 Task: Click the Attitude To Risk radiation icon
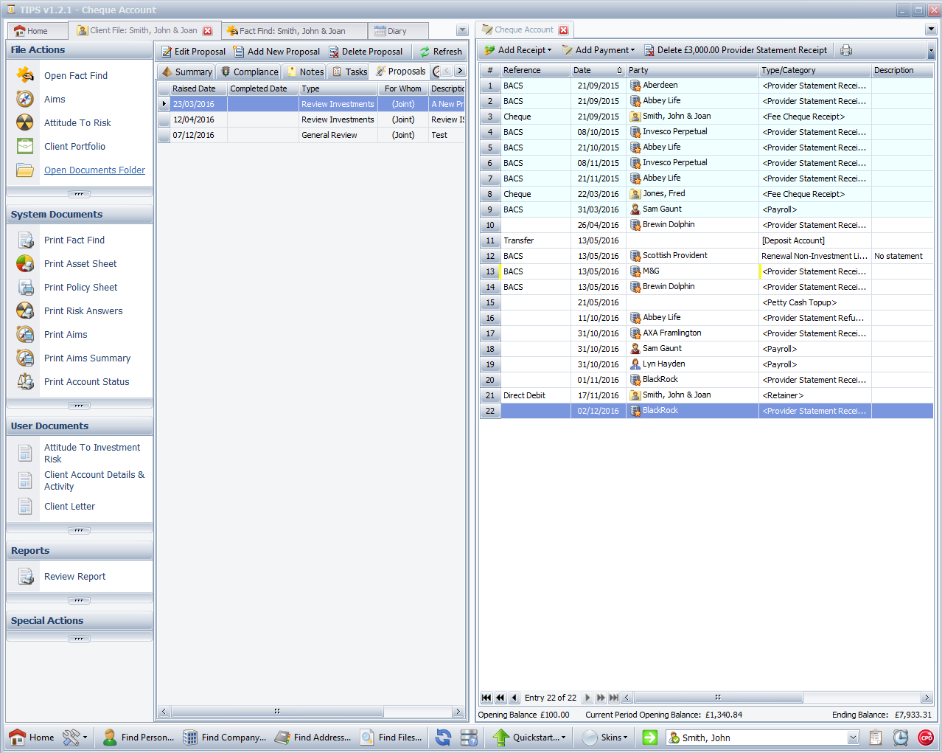pos(25,122)
